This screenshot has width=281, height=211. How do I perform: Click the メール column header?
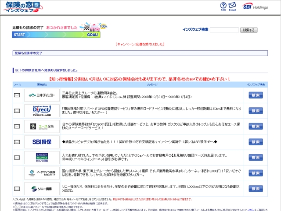18,84
